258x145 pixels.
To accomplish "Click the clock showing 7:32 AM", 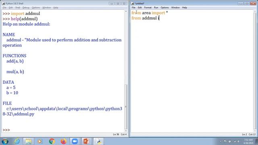I will (x=248, y=140).
